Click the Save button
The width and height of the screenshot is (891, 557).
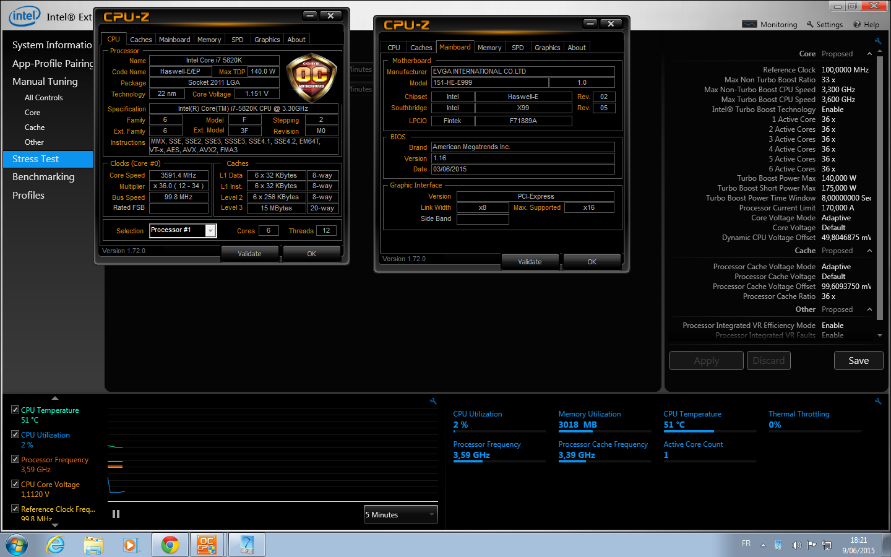[x=858, y=361]
